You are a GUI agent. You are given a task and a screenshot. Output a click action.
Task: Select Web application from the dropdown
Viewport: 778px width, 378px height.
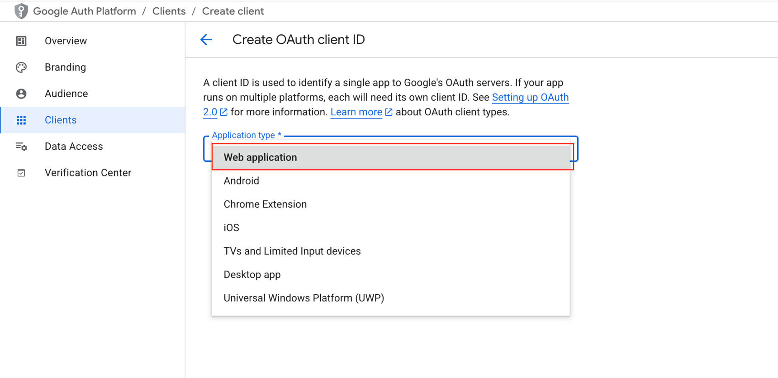click(260, 157)
